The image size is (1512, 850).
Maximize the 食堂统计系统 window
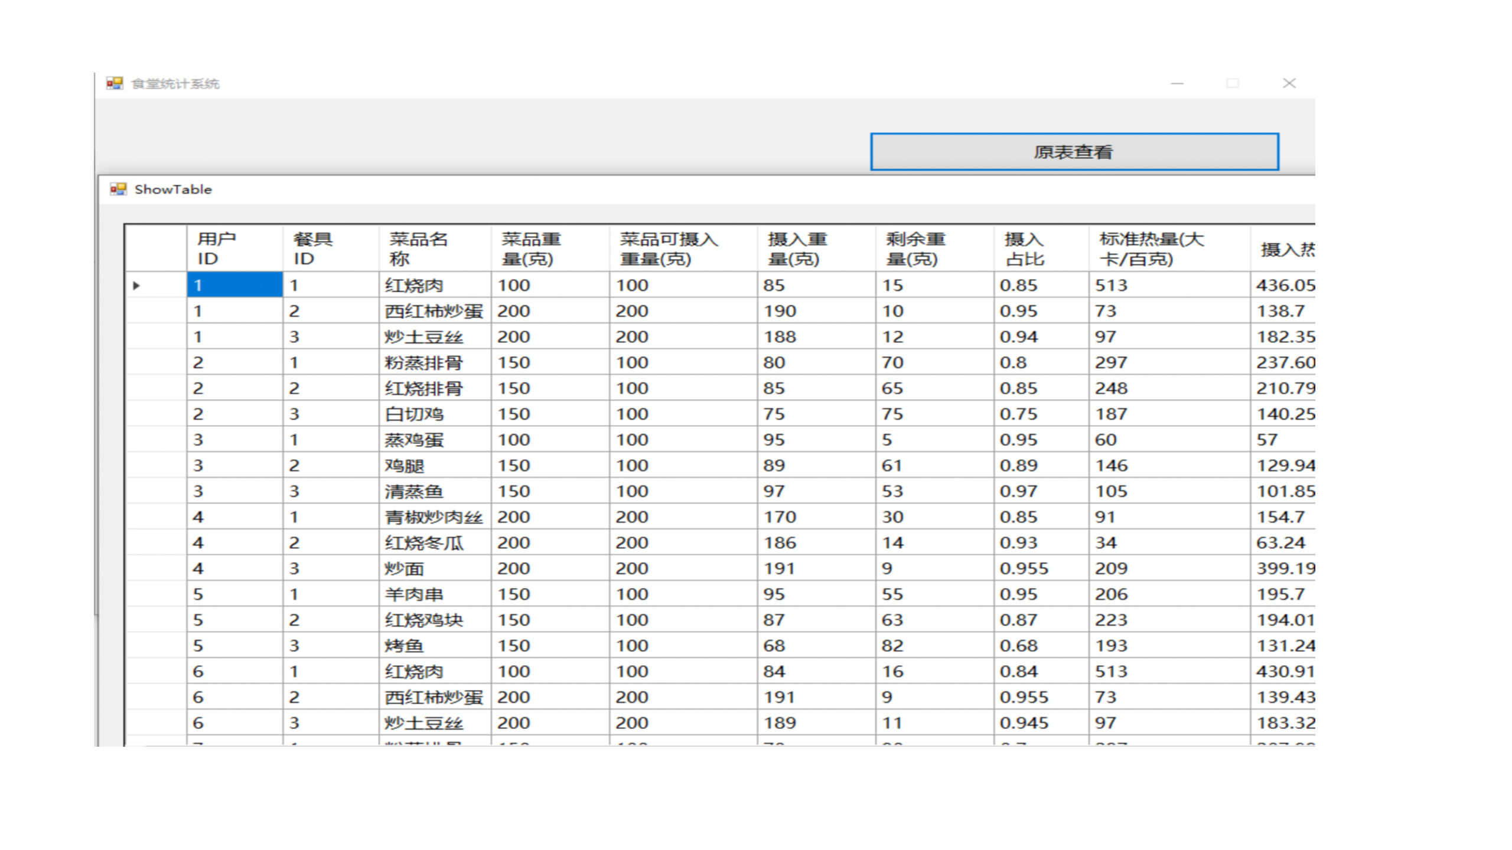tap(1232, 83)
